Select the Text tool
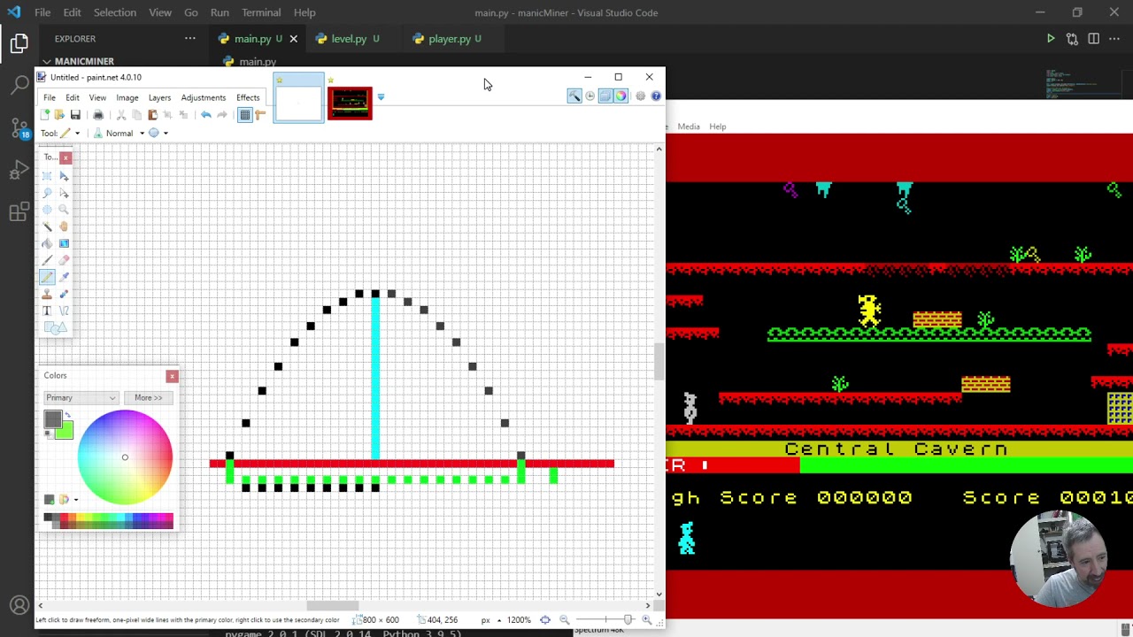 click(x=47, y=311)
